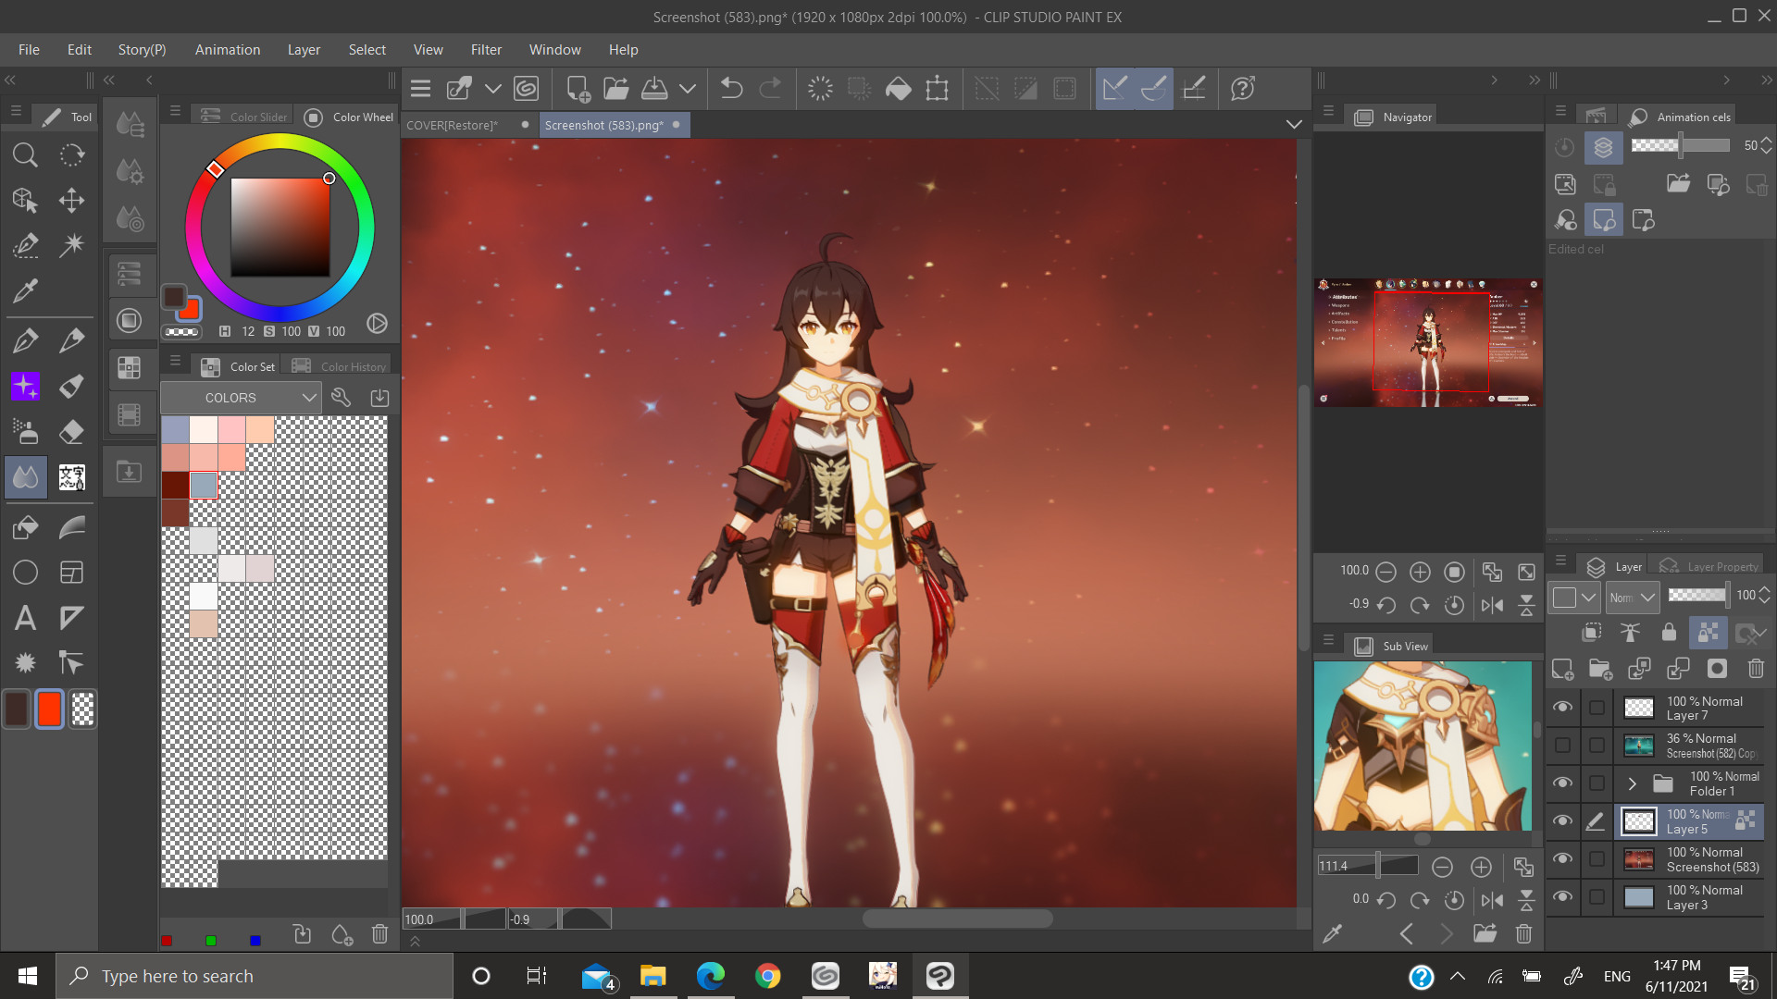The width and height of the screenshot is (1777, 999).
Task: Expand Folder 1 in layer list
Action: [1633, 784]
